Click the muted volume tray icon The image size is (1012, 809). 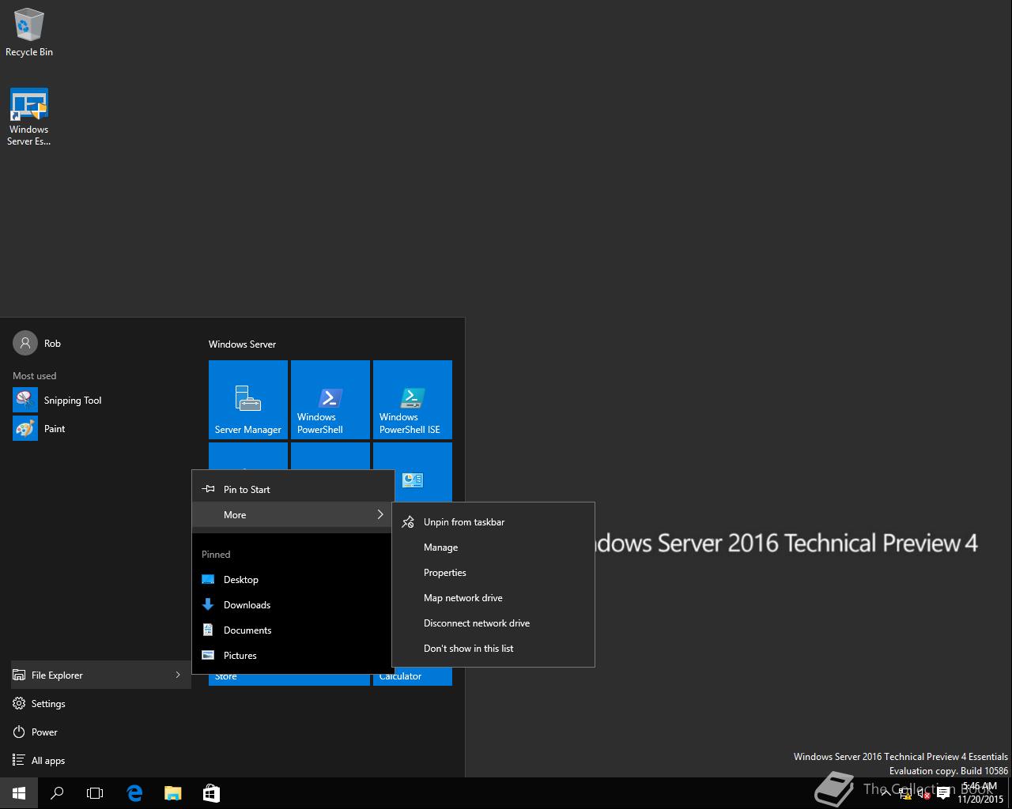(923, 794)
